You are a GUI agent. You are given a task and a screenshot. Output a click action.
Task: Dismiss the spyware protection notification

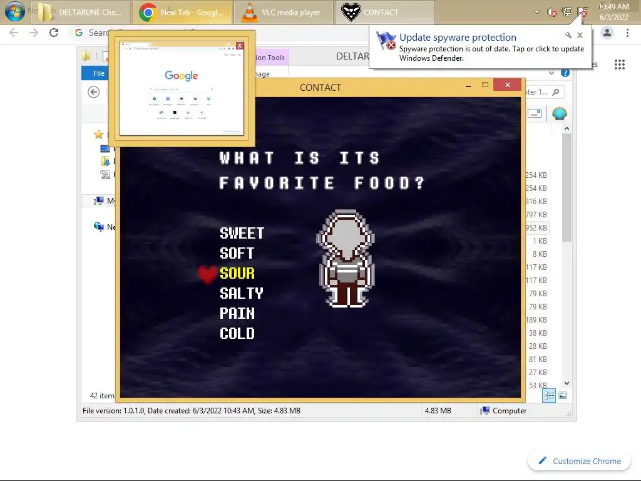[580, 35]
